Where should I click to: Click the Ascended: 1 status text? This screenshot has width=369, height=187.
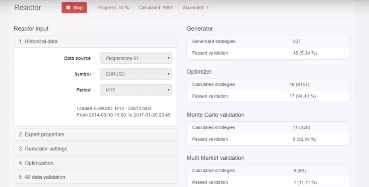pyautogui.click(x=195, y=8)
